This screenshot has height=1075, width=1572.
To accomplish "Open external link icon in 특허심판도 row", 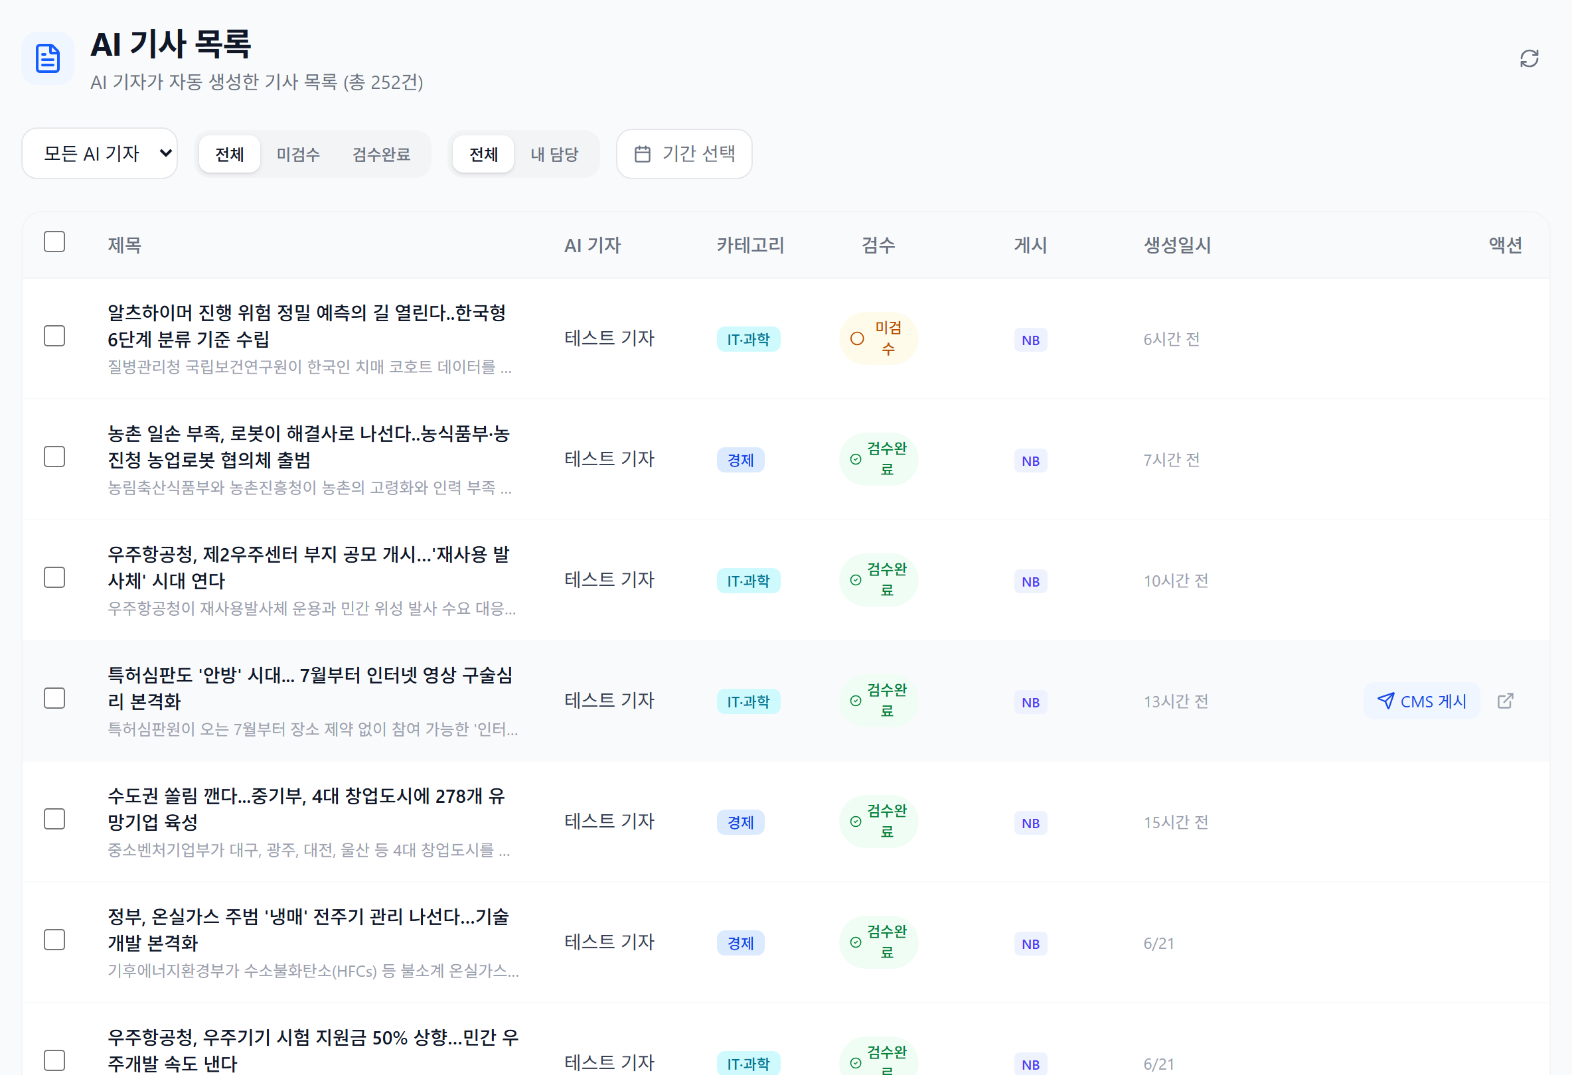I will pyautogui.click(x=1505, y=701).
